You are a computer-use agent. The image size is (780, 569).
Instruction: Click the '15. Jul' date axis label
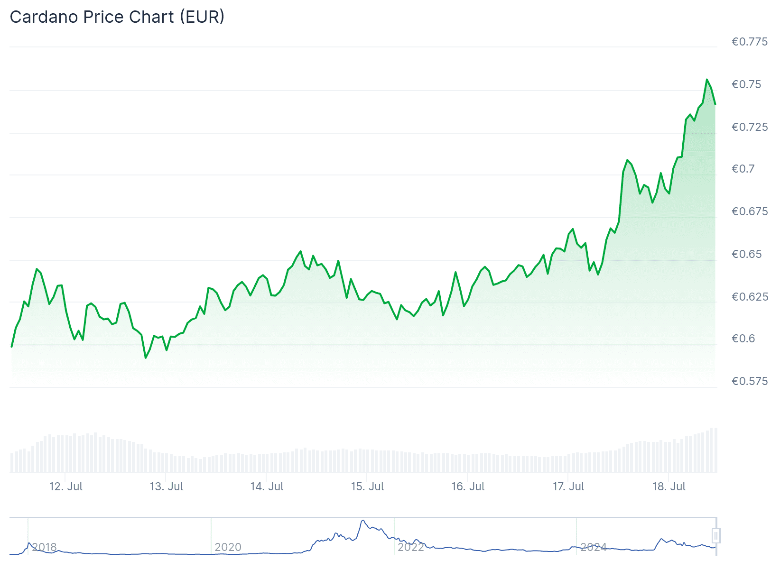coord(368,486)
